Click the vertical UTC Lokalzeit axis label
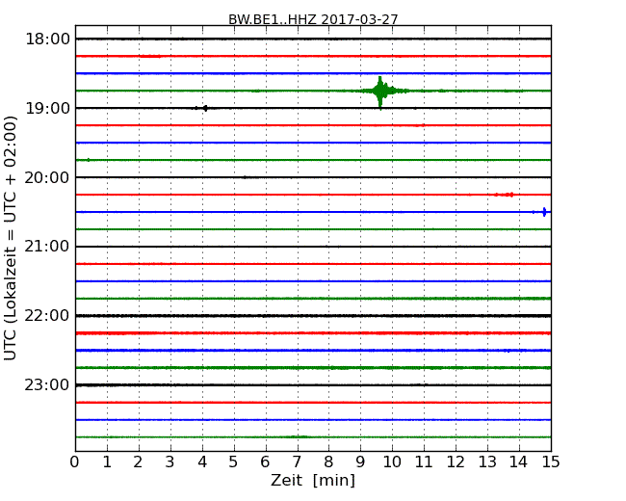 click(x=10, y=239)
